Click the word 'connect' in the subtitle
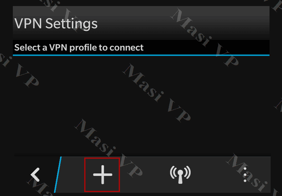282x196 pixels. pos(127,48)
